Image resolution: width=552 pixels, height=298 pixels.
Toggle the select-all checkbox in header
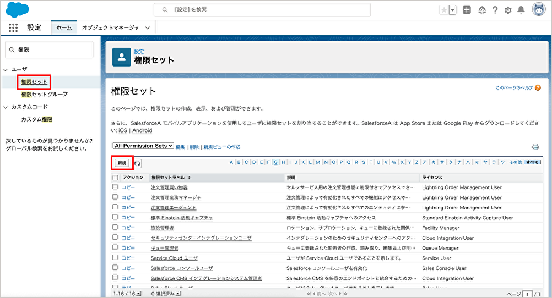click(x=116, y=178)
